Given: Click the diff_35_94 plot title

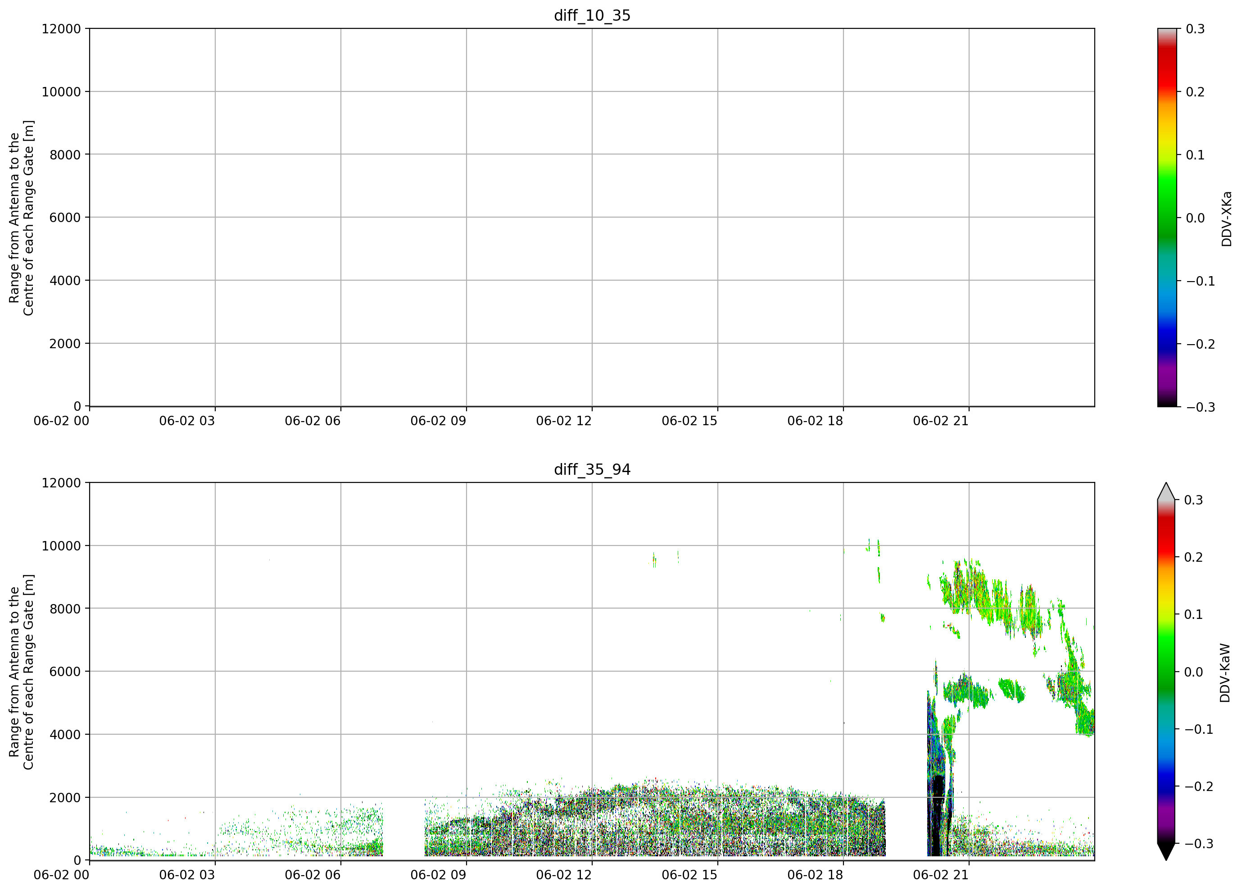Looking at the screenshot, I should pyautogui.click(x=592, y=469).
